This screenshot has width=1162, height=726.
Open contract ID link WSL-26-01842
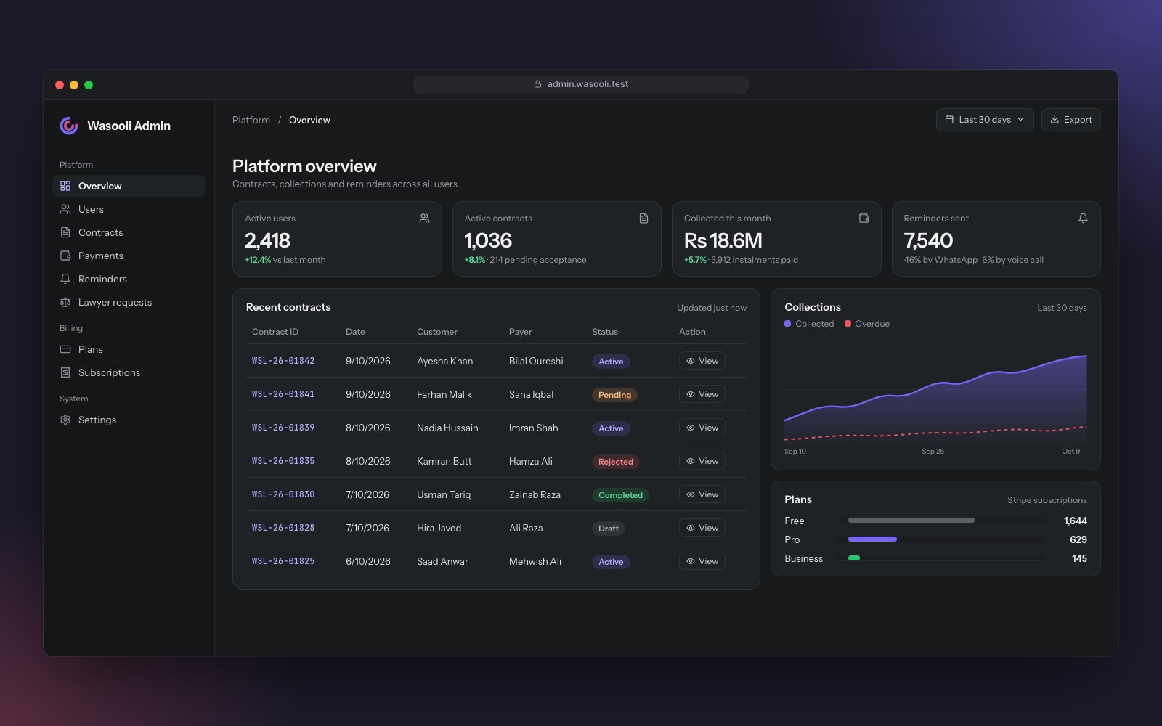(x=283, y=361)
